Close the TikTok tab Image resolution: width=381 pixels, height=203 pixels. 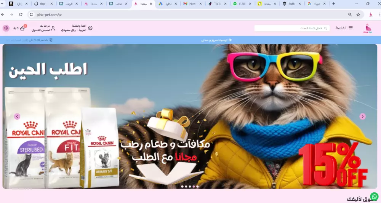tap(225, 4)
